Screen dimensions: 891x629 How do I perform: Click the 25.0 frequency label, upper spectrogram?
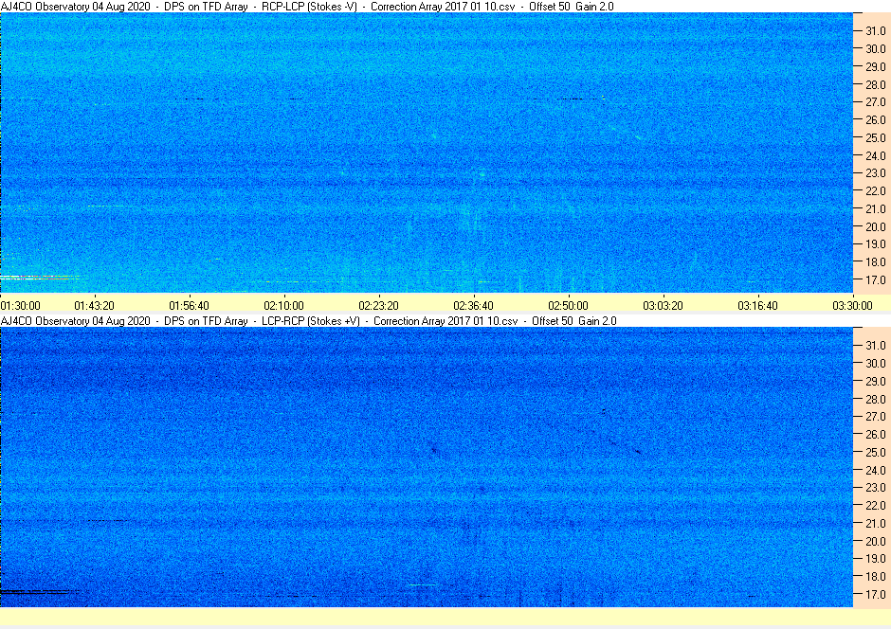(875, 138)
